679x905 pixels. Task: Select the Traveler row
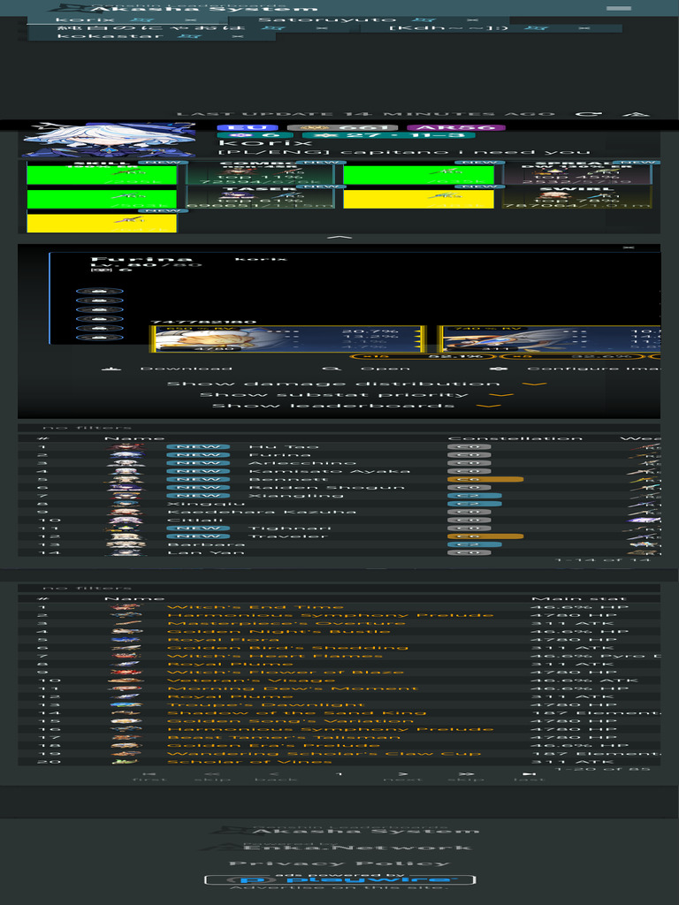(x=339, y=536)
